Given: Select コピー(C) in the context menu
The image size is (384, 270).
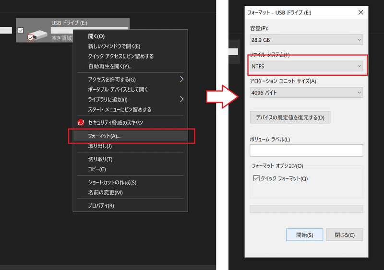Looking at the screenshot, I should pyautogui.click(x=130, y=169).
